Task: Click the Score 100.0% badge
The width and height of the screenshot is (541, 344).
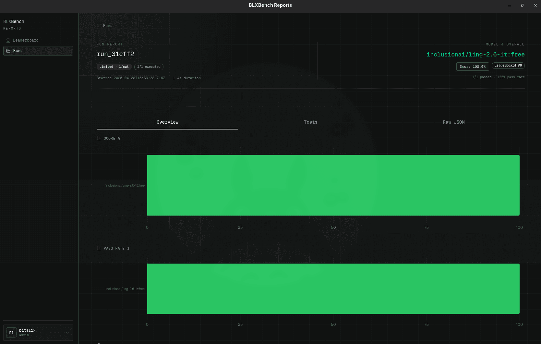Action: click(473, 67)
